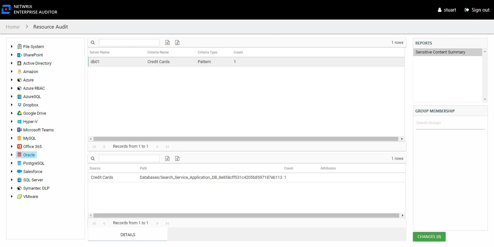
Task: Go to next page in upper table
Action: tap(157, 146)
